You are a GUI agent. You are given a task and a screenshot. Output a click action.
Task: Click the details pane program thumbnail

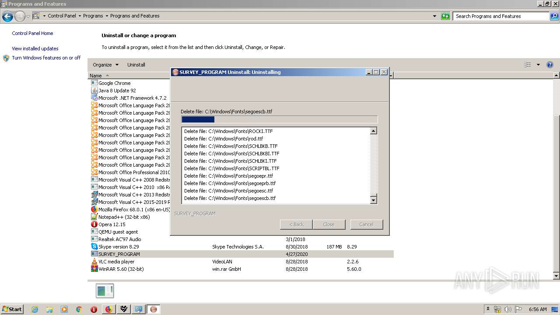pos(105,291)
